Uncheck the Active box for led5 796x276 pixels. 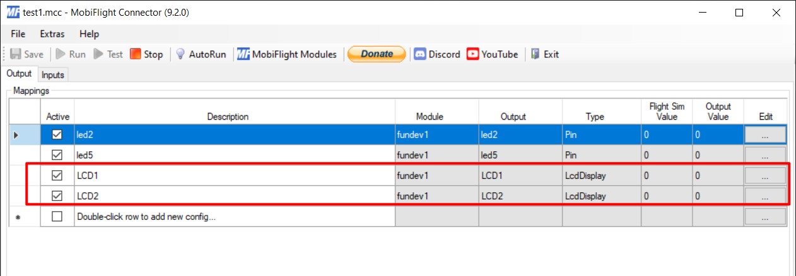click(x=57, y=154)
